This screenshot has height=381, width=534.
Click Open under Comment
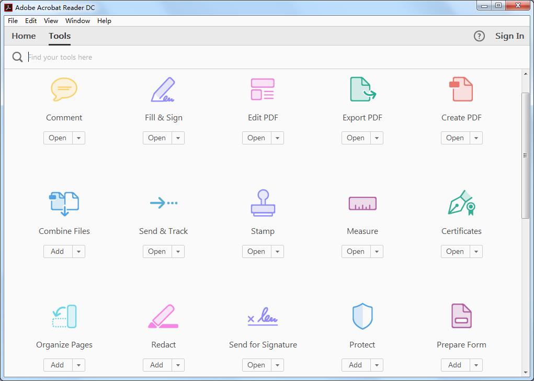[58, 138]
